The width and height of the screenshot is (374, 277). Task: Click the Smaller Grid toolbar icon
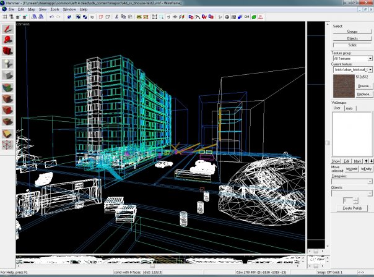[18, 17]
